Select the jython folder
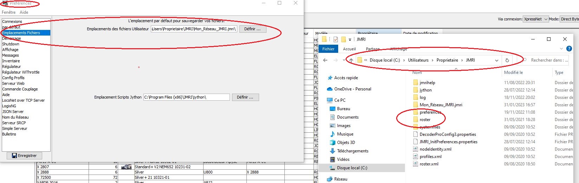Viewport: 579px width, 183px height. 425,90
